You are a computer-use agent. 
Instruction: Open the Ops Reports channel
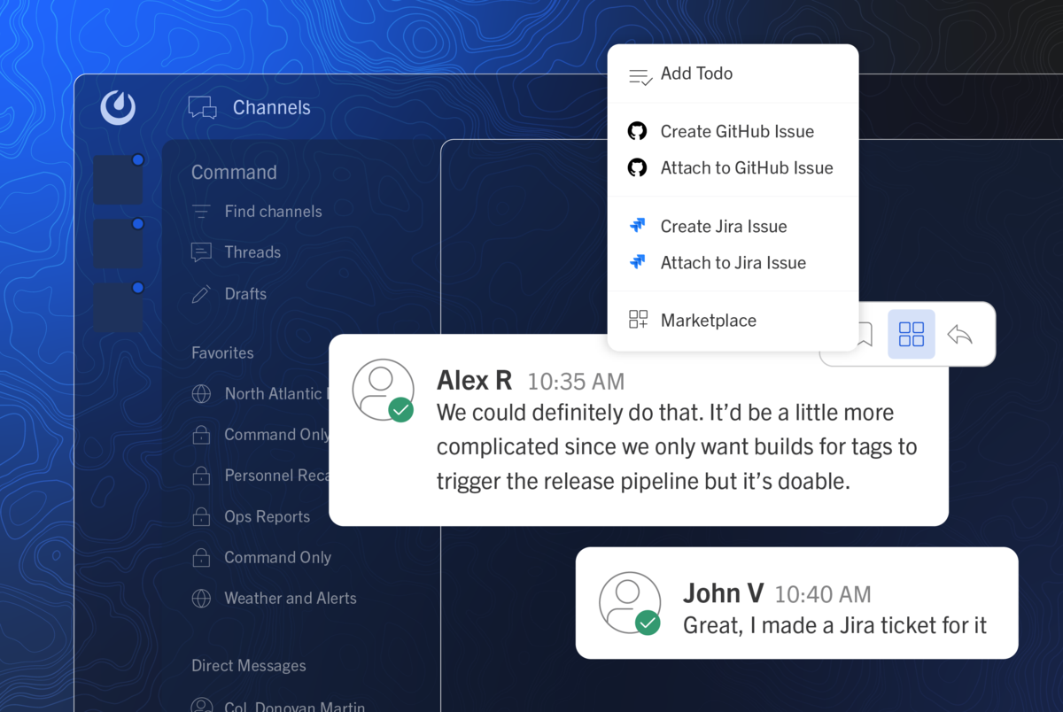[x=267, y=516]
